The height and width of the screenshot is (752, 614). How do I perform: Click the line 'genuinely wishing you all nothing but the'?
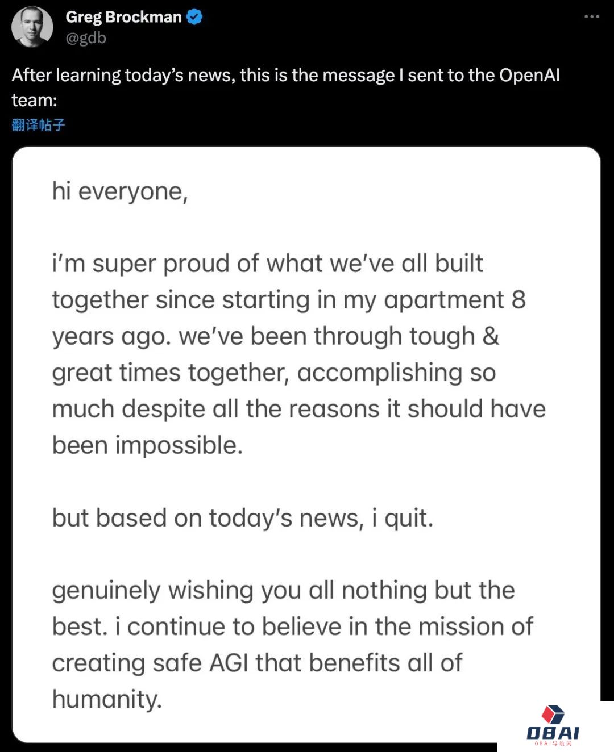[283, 590]
